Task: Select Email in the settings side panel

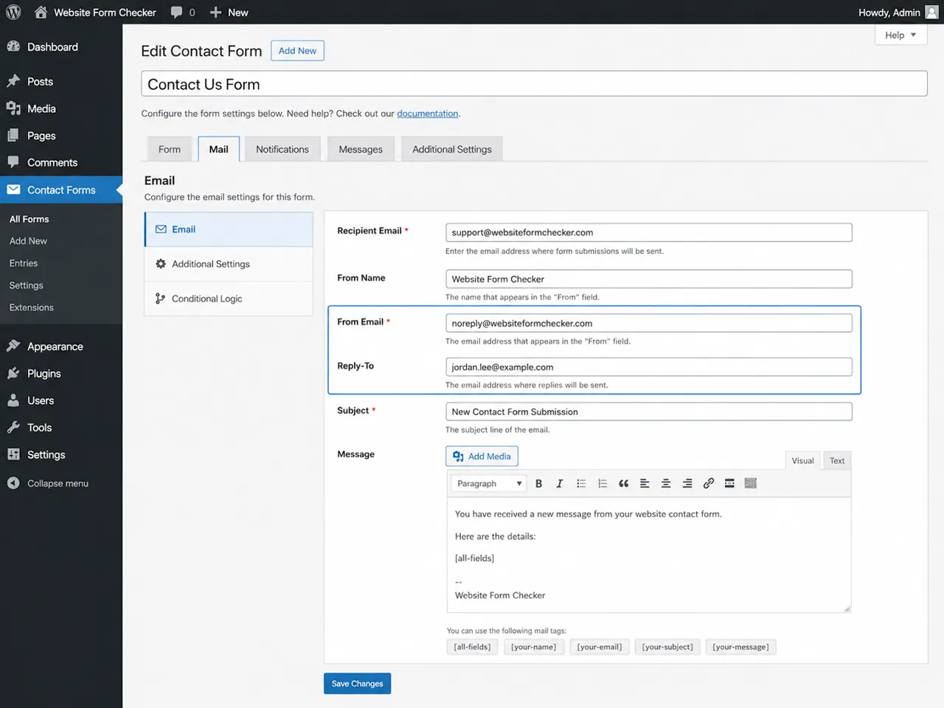Action: 229,229
